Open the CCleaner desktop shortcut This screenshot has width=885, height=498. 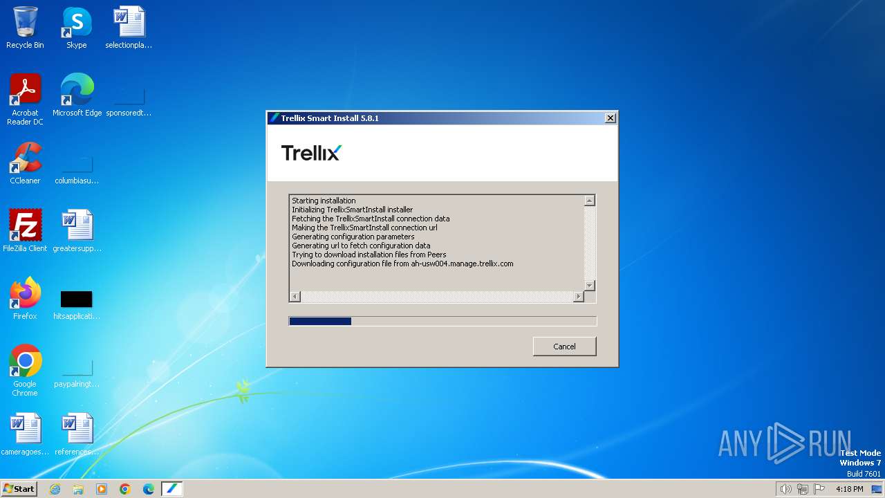coord(25,163)
